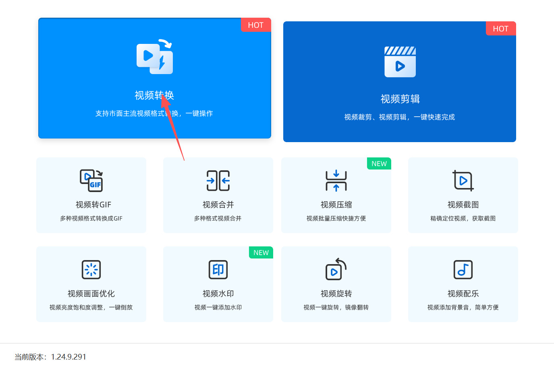Image resolution: width=554 pixels, height=370 pixels.
Task: Click the description 精确定位视频，获取截图
Action: [463, 218]
